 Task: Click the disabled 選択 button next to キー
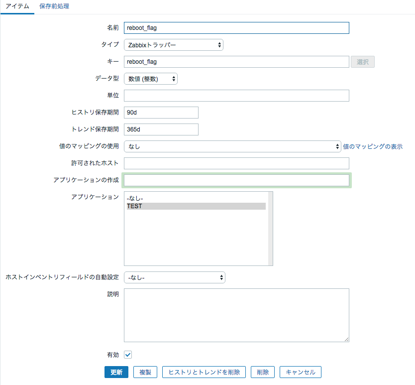coord(362,61)
